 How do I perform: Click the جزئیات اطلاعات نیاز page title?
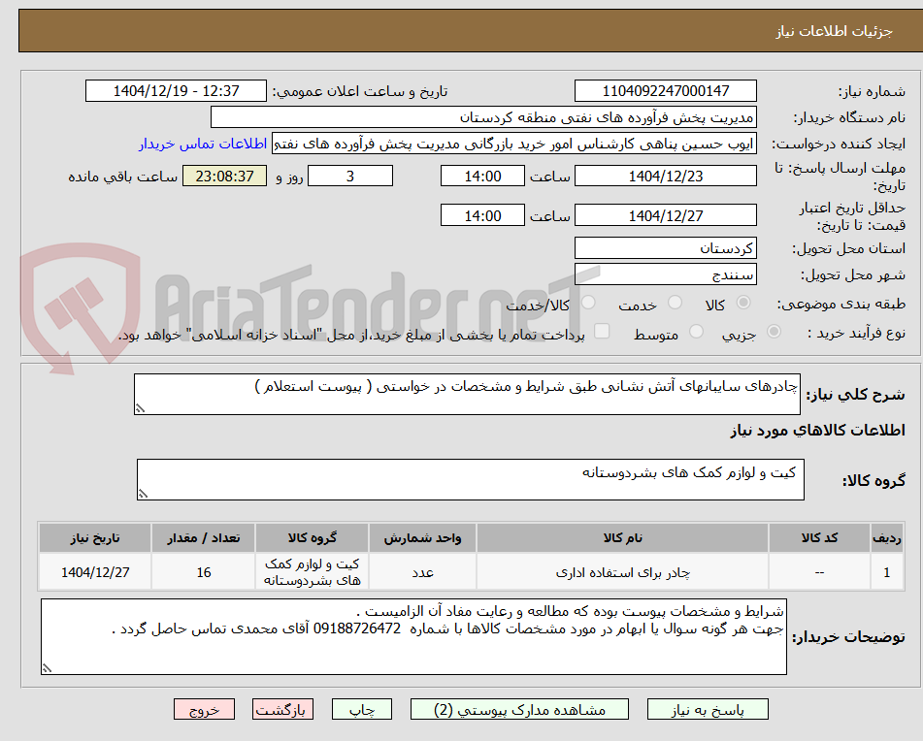pos(834,31)
